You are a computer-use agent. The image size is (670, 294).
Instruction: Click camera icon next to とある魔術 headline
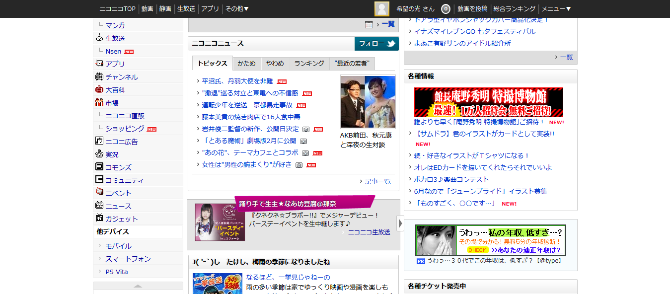click(303, 141)
